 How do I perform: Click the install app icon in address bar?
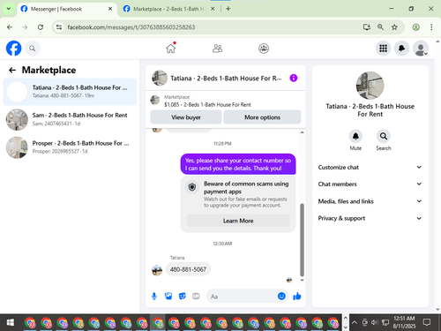click(366, 27)
